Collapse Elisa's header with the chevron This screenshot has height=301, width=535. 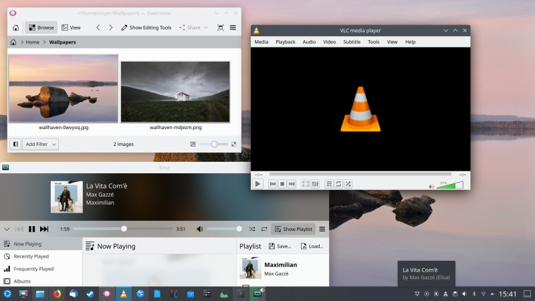click(7, 229)
